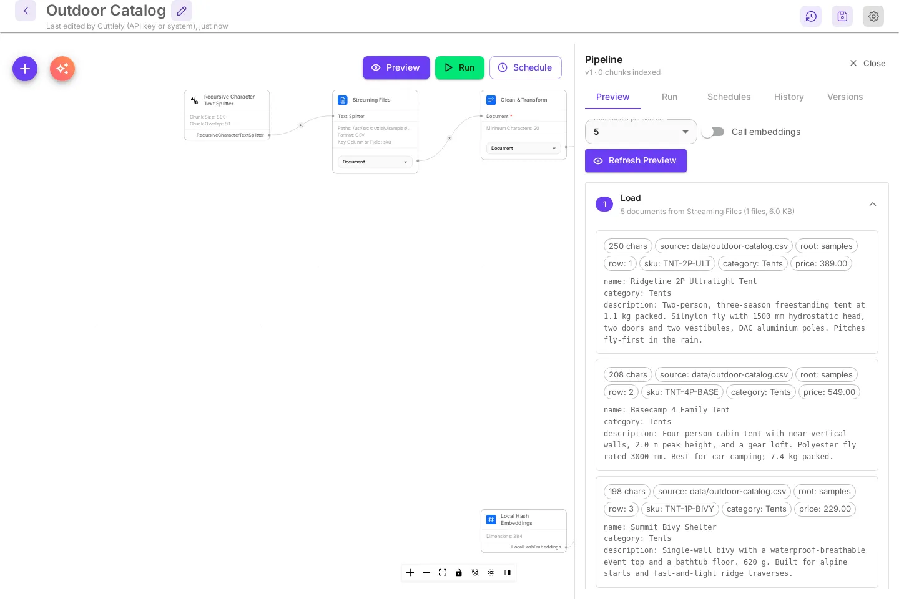The image size is (899, 599).
Task: Open the AI sparkle assistant button
Action: [x=62, y=69]
